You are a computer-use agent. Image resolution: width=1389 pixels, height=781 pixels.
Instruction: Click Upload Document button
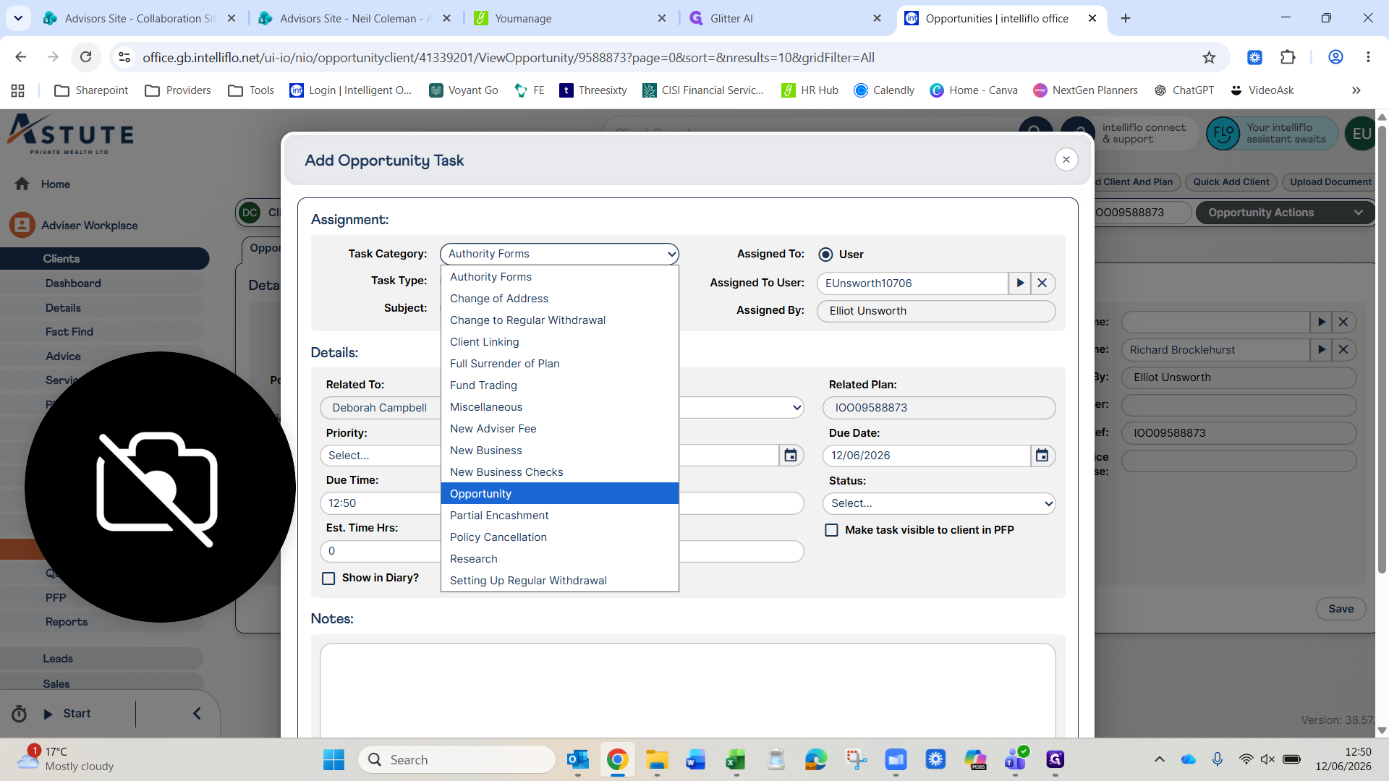(x=1330, y=182)
